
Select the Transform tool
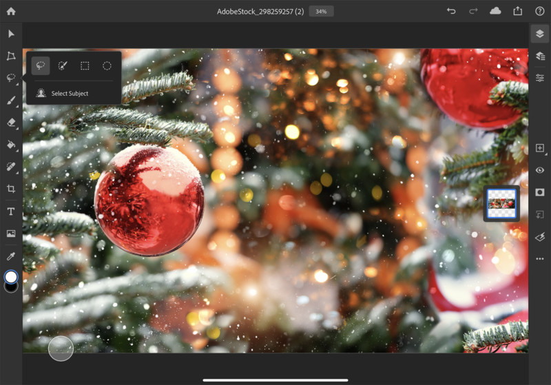coord(11,56)
